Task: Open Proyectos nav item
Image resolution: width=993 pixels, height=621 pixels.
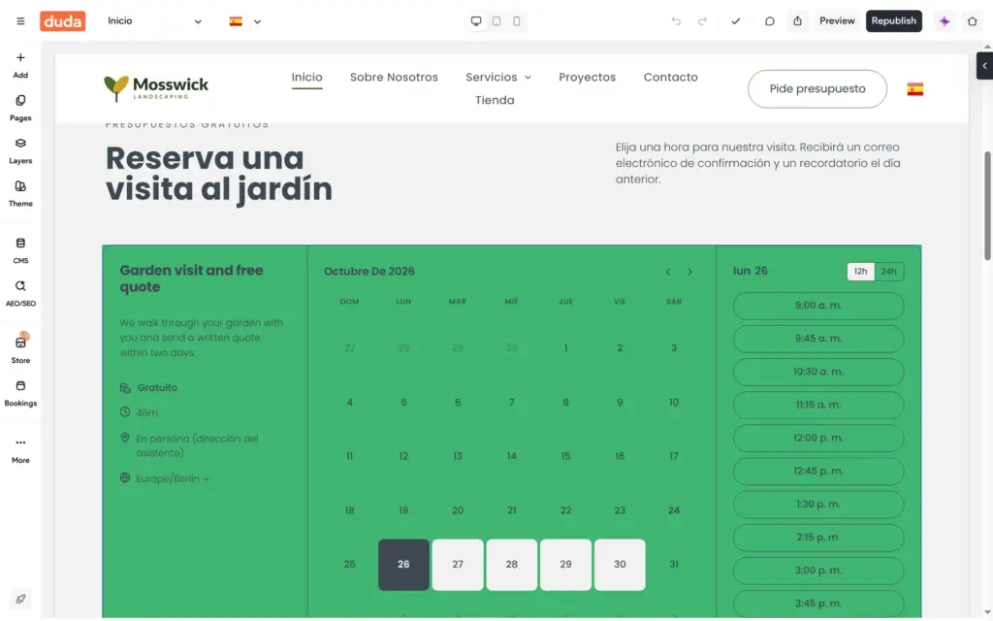Action: (x=587, y=78)
